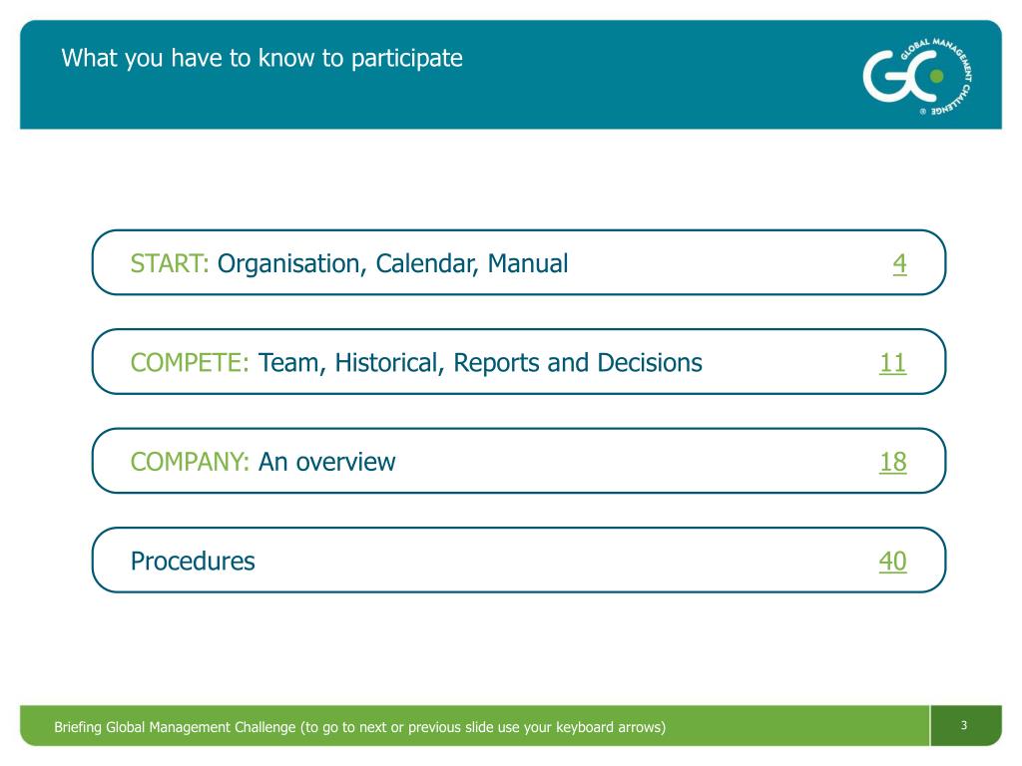Go to page 40 Procedures link
1022x766 pixels.
pyautogui.click(x=892, y=561)
